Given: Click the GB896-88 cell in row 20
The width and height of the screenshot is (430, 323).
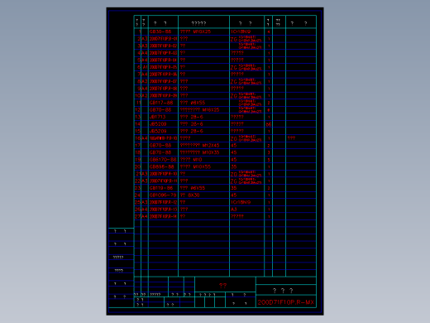Looking at the screenshot, I should tap(162, 166).
